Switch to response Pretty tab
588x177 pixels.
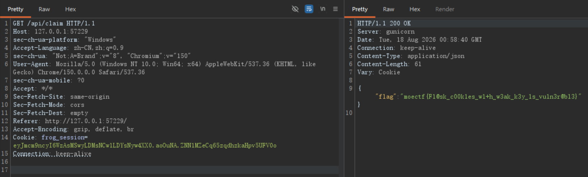pos(360,9)
